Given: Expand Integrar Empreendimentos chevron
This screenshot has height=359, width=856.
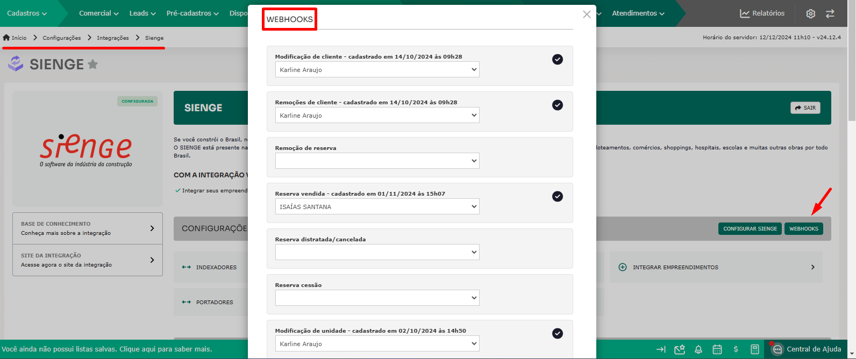Looking at the screenshot, I should click(812, 267).
